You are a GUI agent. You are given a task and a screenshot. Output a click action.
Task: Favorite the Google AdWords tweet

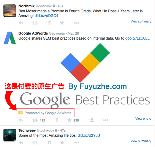(x=69, y=120)
